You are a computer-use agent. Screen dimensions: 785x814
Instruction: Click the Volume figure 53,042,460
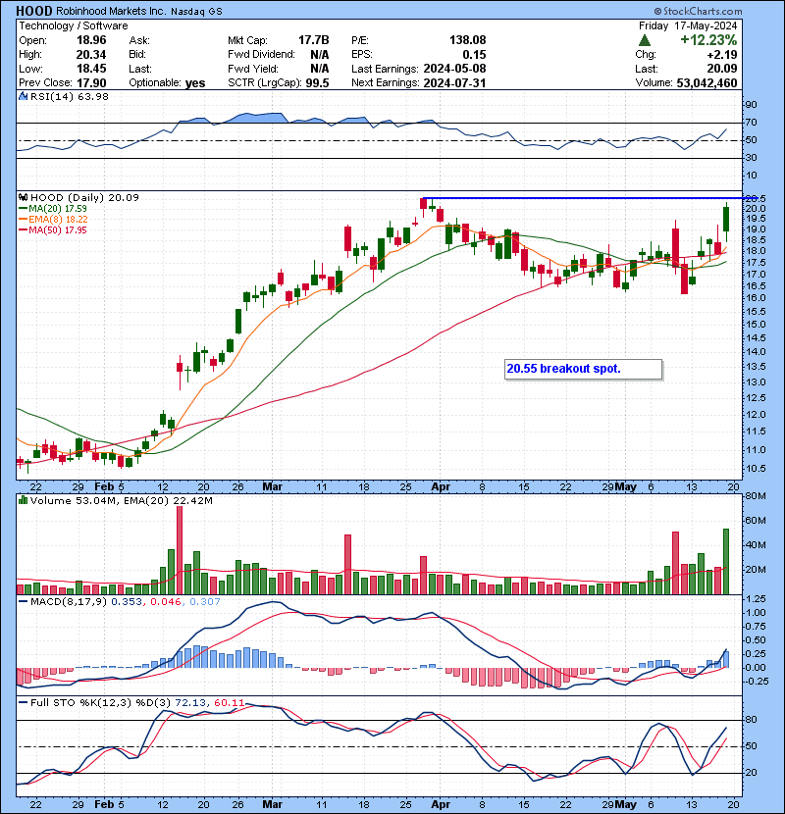click(x=707, y=83)
